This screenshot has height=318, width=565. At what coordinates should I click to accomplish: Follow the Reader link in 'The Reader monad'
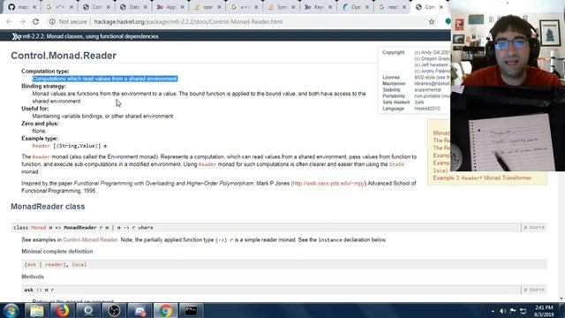[41, 157]
